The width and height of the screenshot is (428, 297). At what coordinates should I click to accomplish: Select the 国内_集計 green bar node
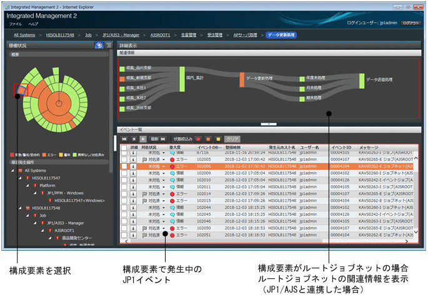(182, 79)
